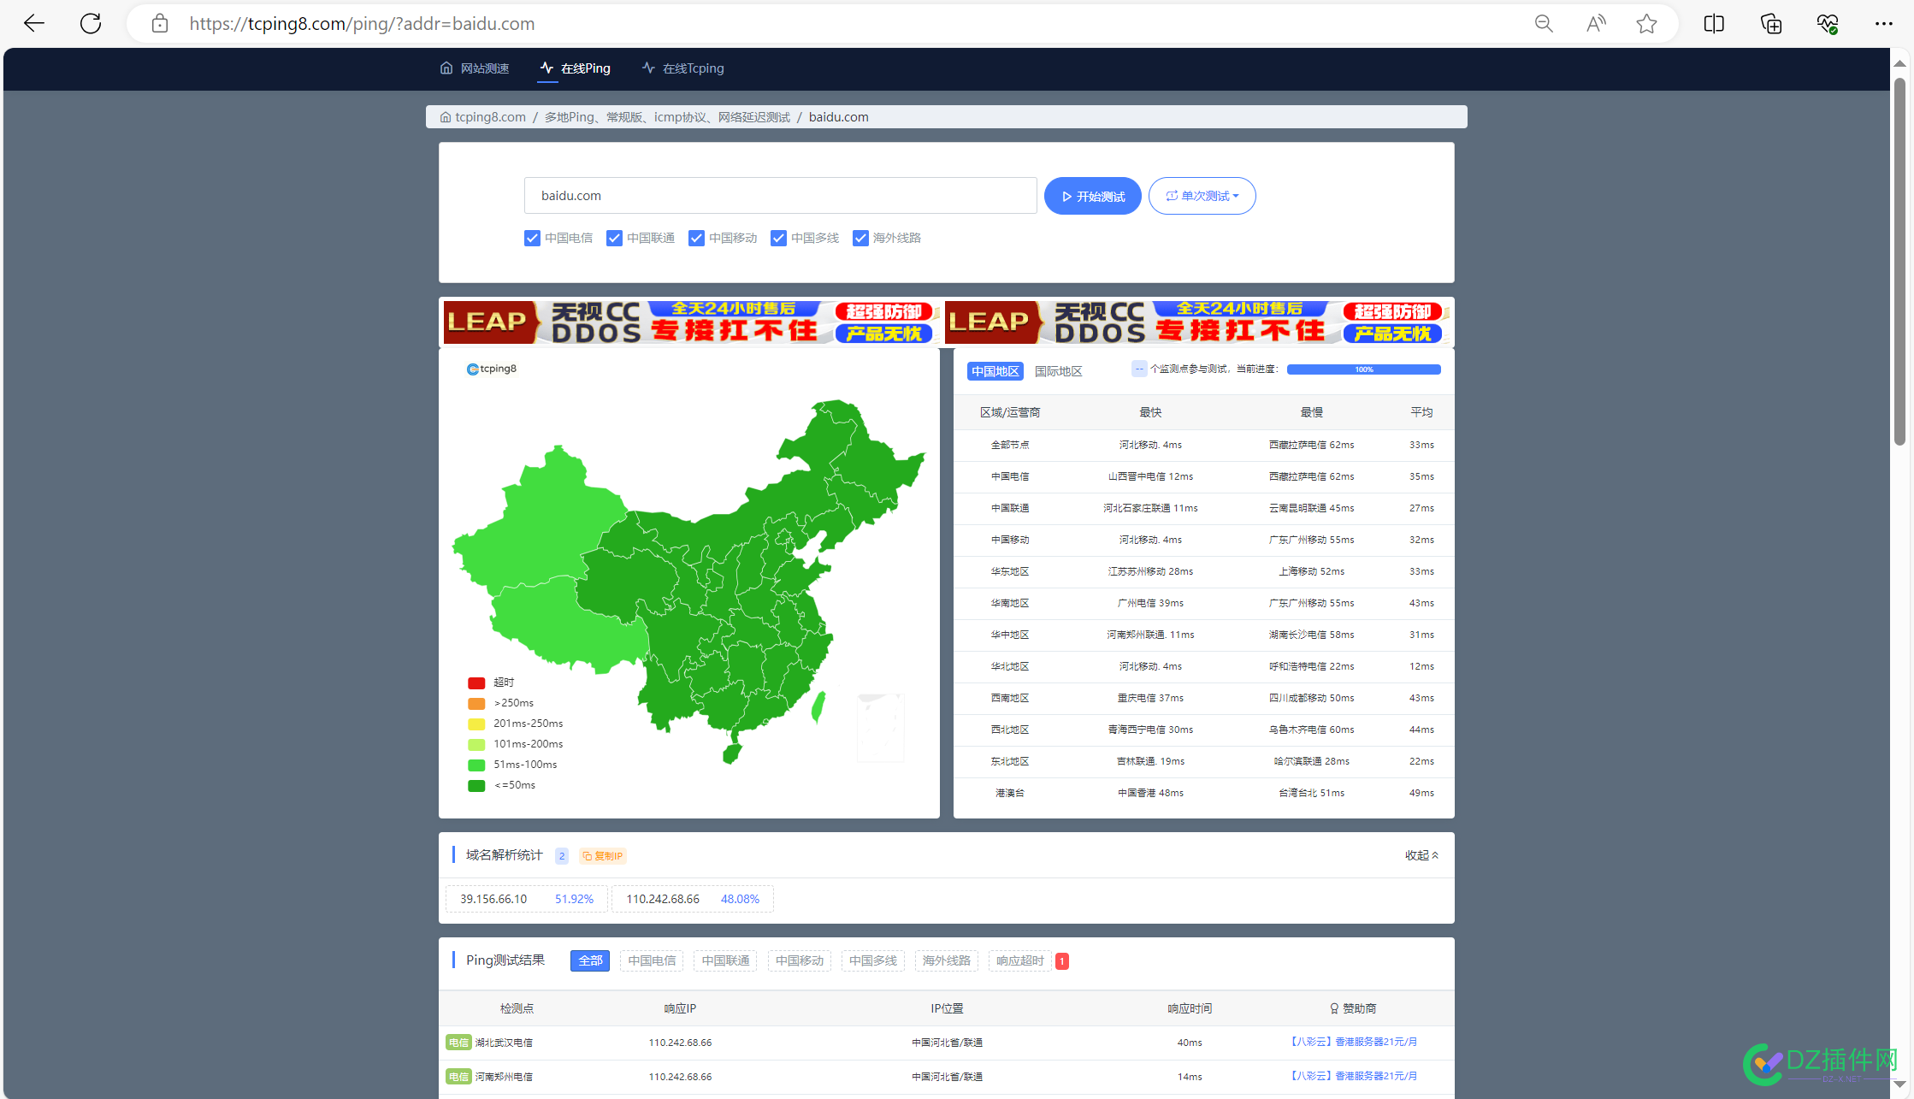Open browser settings and more menu
Screen dimensions: 1914x1099
click(x=1884, y=23)
